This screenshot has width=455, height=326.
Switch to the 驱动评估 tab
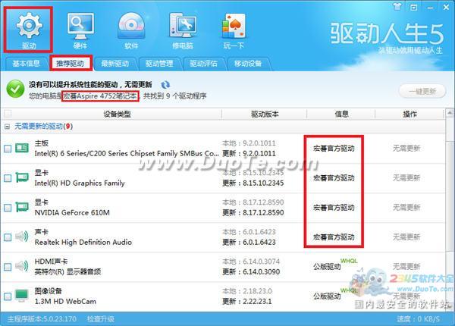204,64
